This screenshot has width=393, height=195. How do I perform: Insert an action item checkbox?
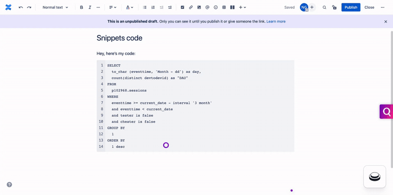click(182, 7)
